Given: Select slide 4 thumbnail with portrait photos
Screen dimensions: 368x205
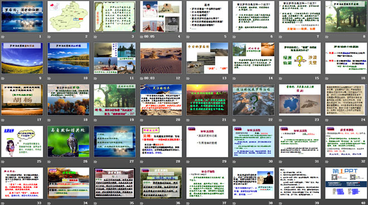Looking at the screenshot, I should [x=161, y=16].
